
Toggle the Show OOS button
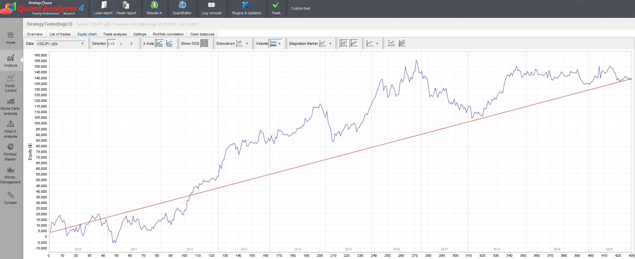205,43
